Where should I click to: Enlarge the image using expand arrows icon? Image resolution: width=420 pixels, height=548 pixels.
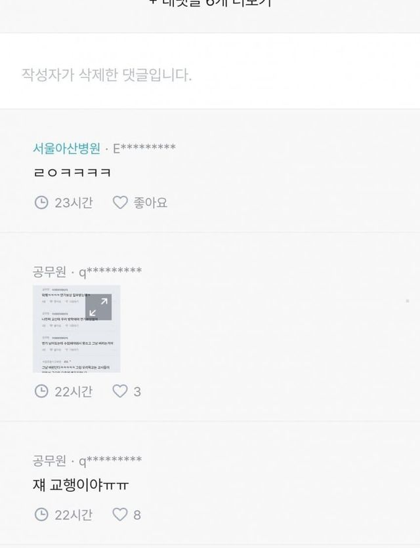pos(98,307)
